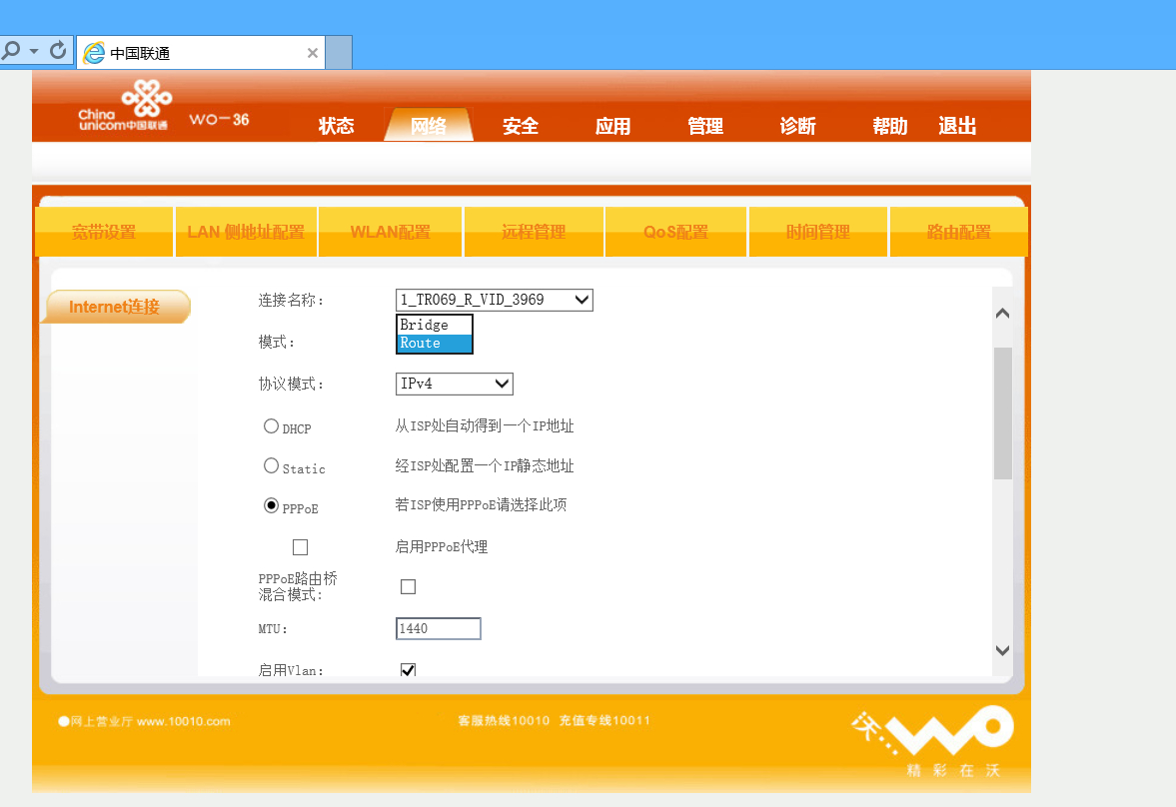
Task: Choose Bridge from the 模式 list
Action: 435,325
